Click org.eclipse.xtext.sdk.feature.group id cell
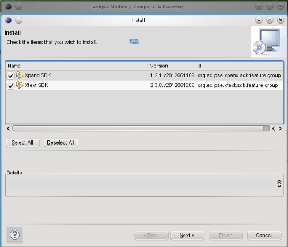 (x=238, y=85)
